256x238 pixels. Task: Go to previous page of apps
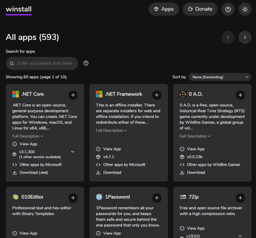point(228,37)
